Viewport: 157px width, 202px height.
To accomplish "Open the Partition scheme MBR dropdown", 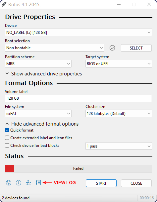I will click(x=38, y=64).
